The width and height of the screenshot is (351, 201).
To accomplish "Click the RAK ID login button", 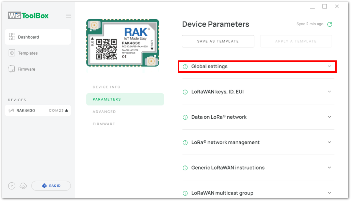I will coord(51,186).
